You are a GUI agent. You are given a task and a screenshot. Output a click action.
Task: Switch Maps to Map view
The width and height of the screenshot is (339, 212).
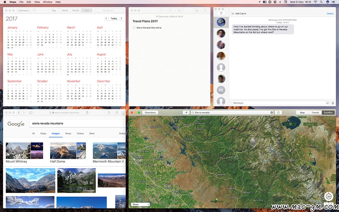click(x=302, y=112)
